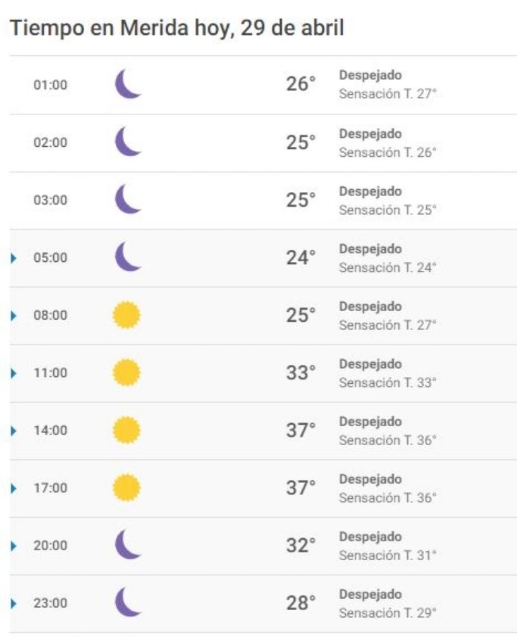This screenshot has width=517, height=641.
Task: Click the 24° temperature at 05:00
Action: [301, 258]
